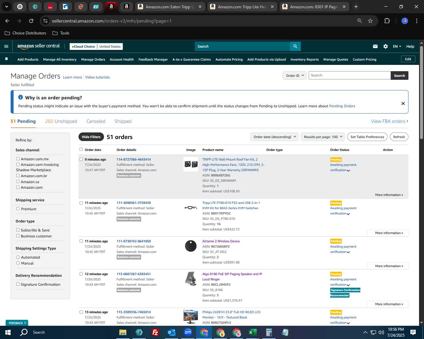
Task: Open File Explorer from taskbar
Action: click(123, 332)
